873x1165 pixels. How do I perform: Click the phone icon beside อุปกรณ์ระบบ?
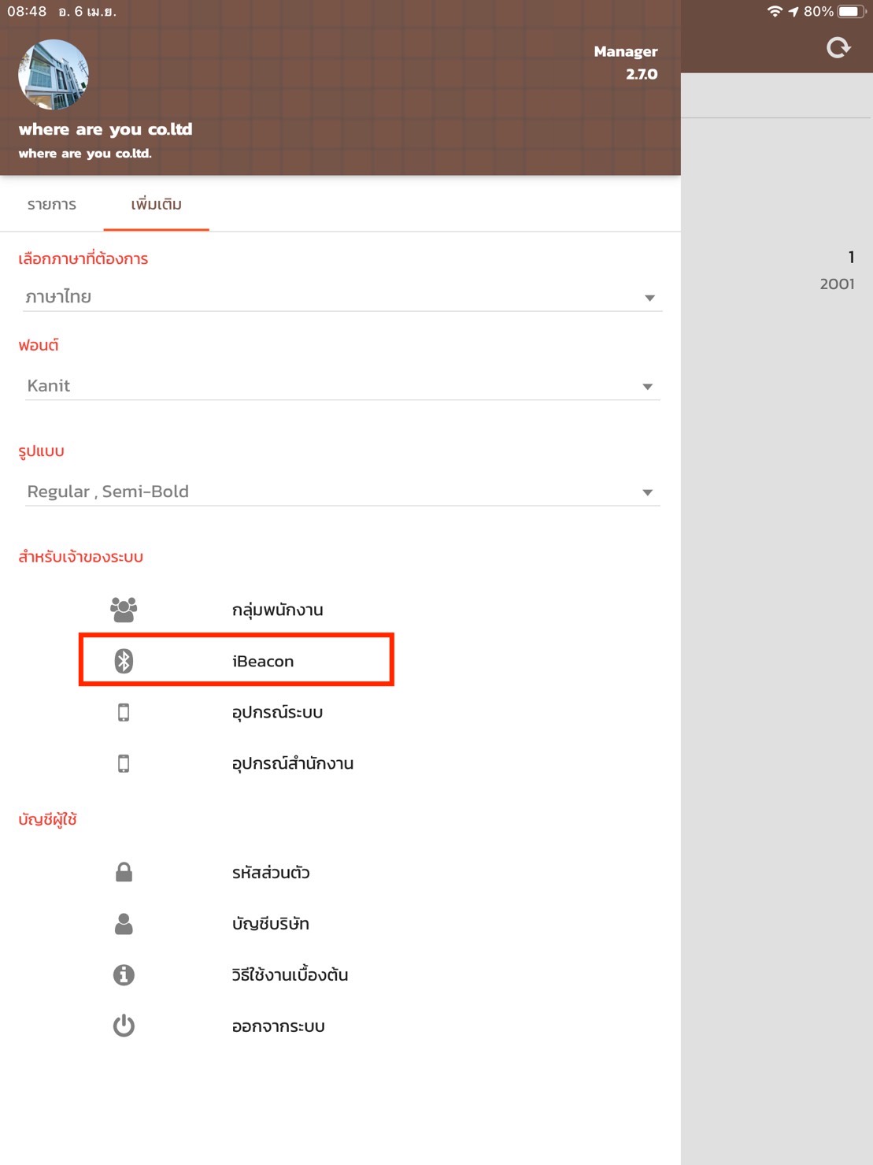point(124,712)
